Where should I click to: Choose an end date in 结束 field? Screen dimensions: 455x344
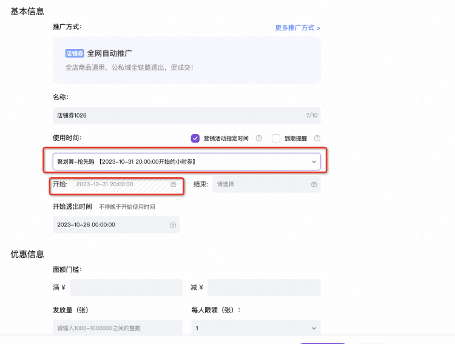click(266, 184)
